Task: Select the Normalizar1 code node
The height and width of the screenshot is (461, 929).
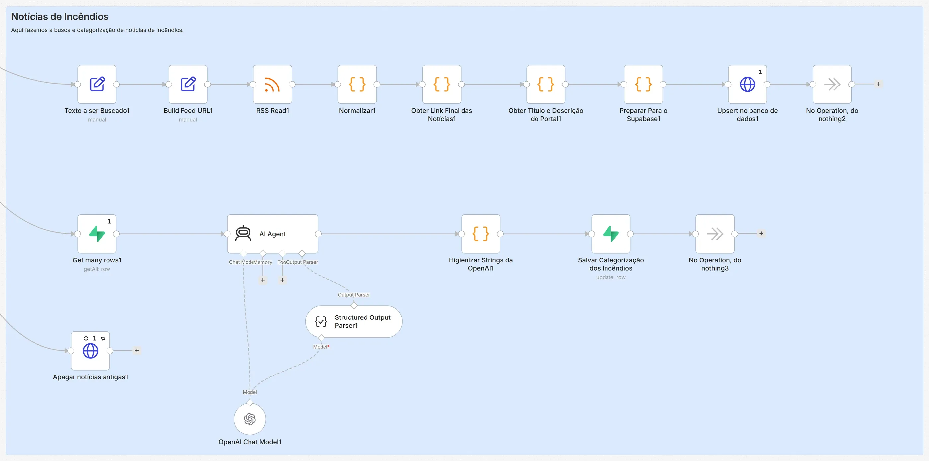Action: point(357,84)
